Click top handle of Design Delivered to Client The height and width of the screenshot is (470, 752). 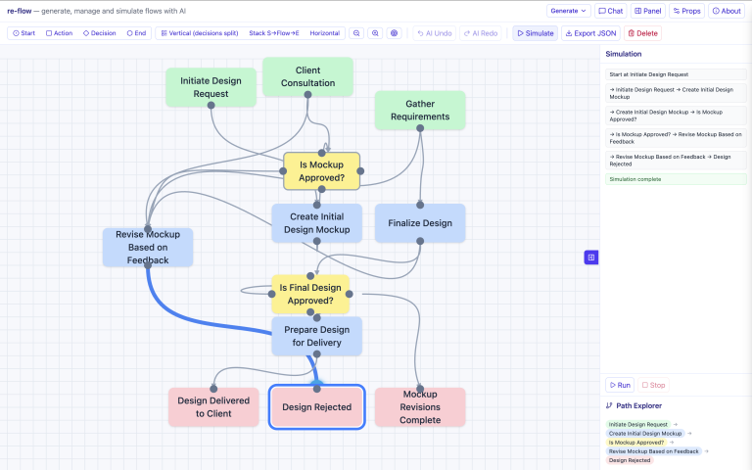(x=213, y=389)
